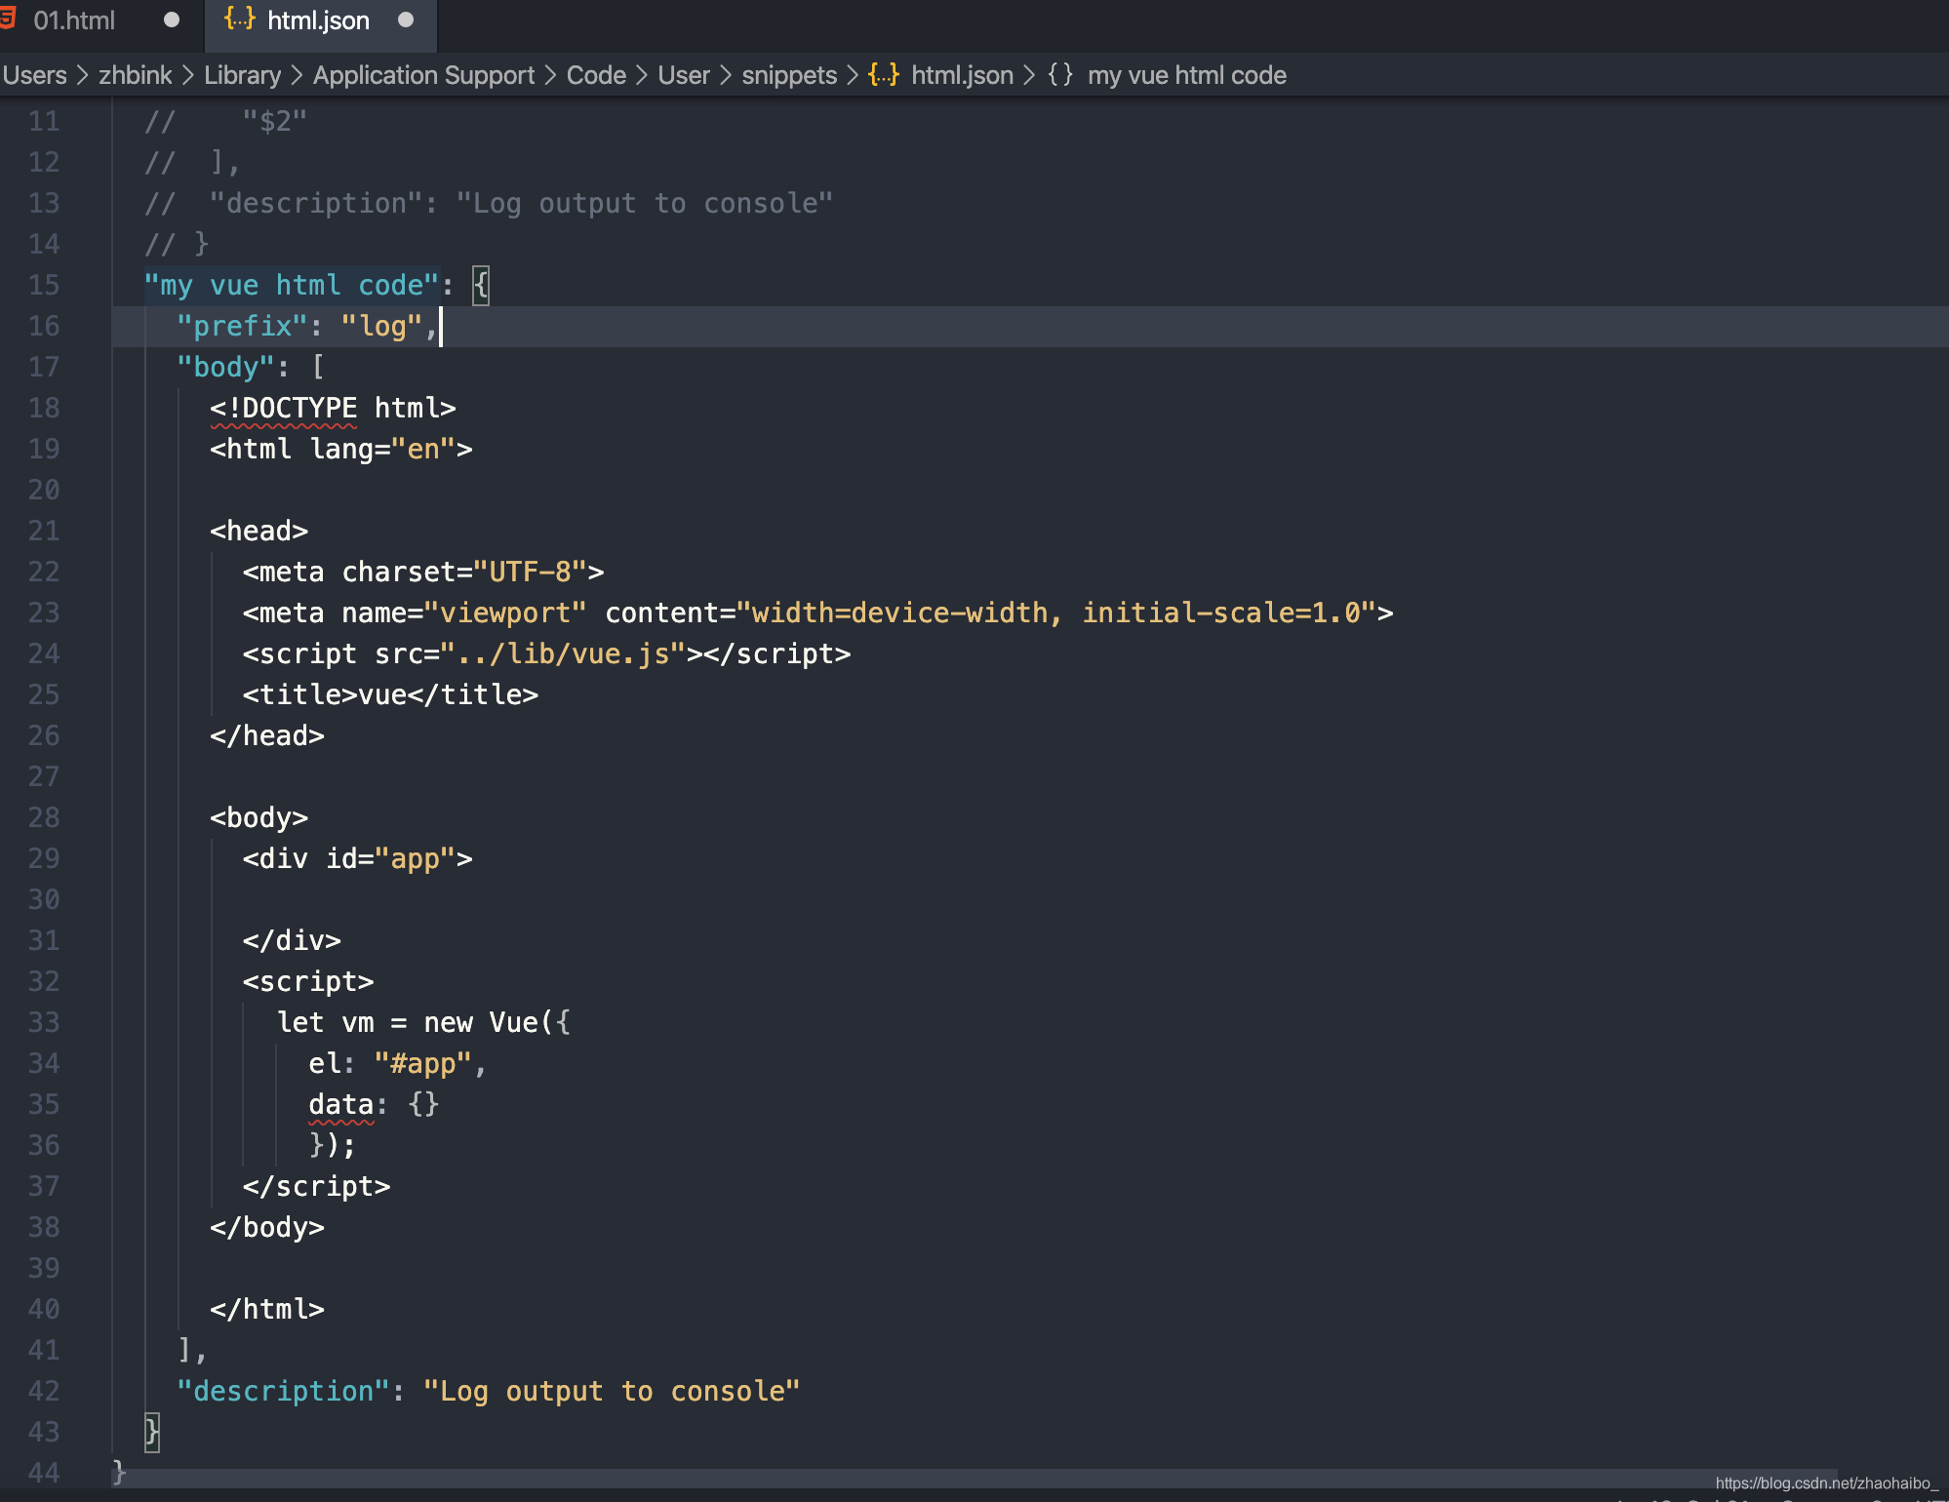Screen dimensions: 1949x1502
Task: Open the Code breadcrumb segment
Action: pos(597,75)
